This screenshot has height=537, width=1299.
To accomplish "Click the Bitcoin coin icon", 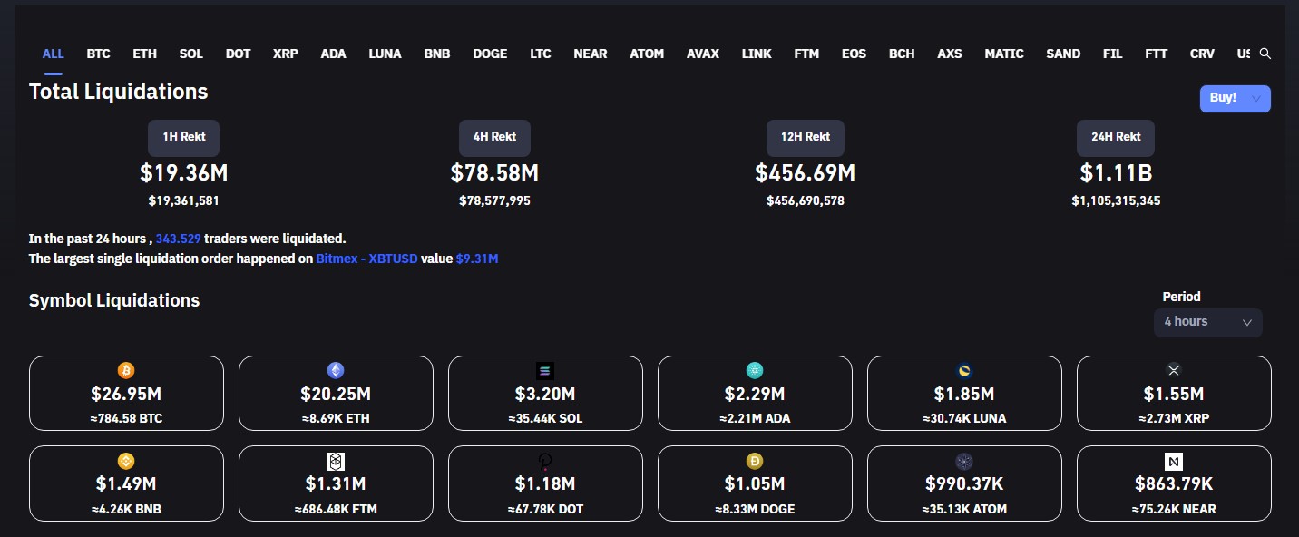I will (126, 370).
